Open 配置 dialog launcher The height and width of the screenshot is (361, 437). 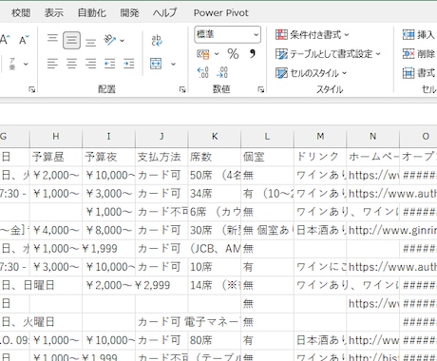coord(182,89)
